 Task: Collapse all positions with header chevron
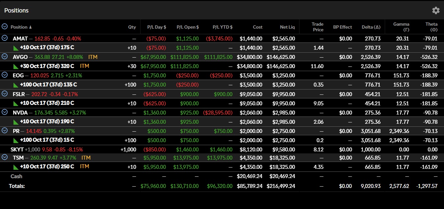pos(5,27)
